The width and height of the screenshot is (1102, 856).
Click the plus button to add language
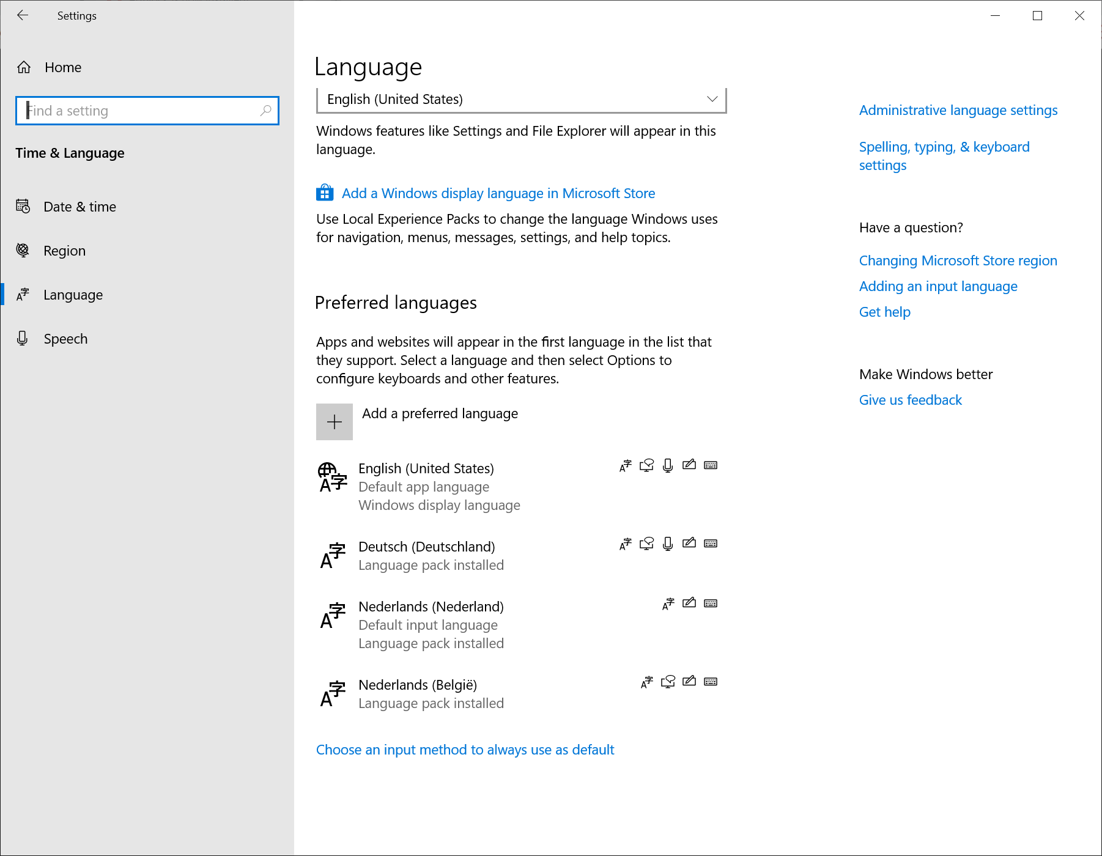(335, 422)
